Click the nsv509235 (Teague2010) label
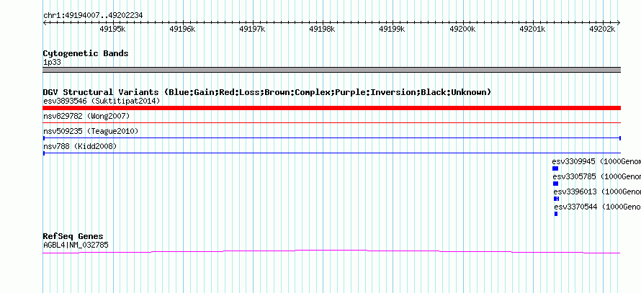Viewport: 641px width, 293px height. [x=91, y=131]
